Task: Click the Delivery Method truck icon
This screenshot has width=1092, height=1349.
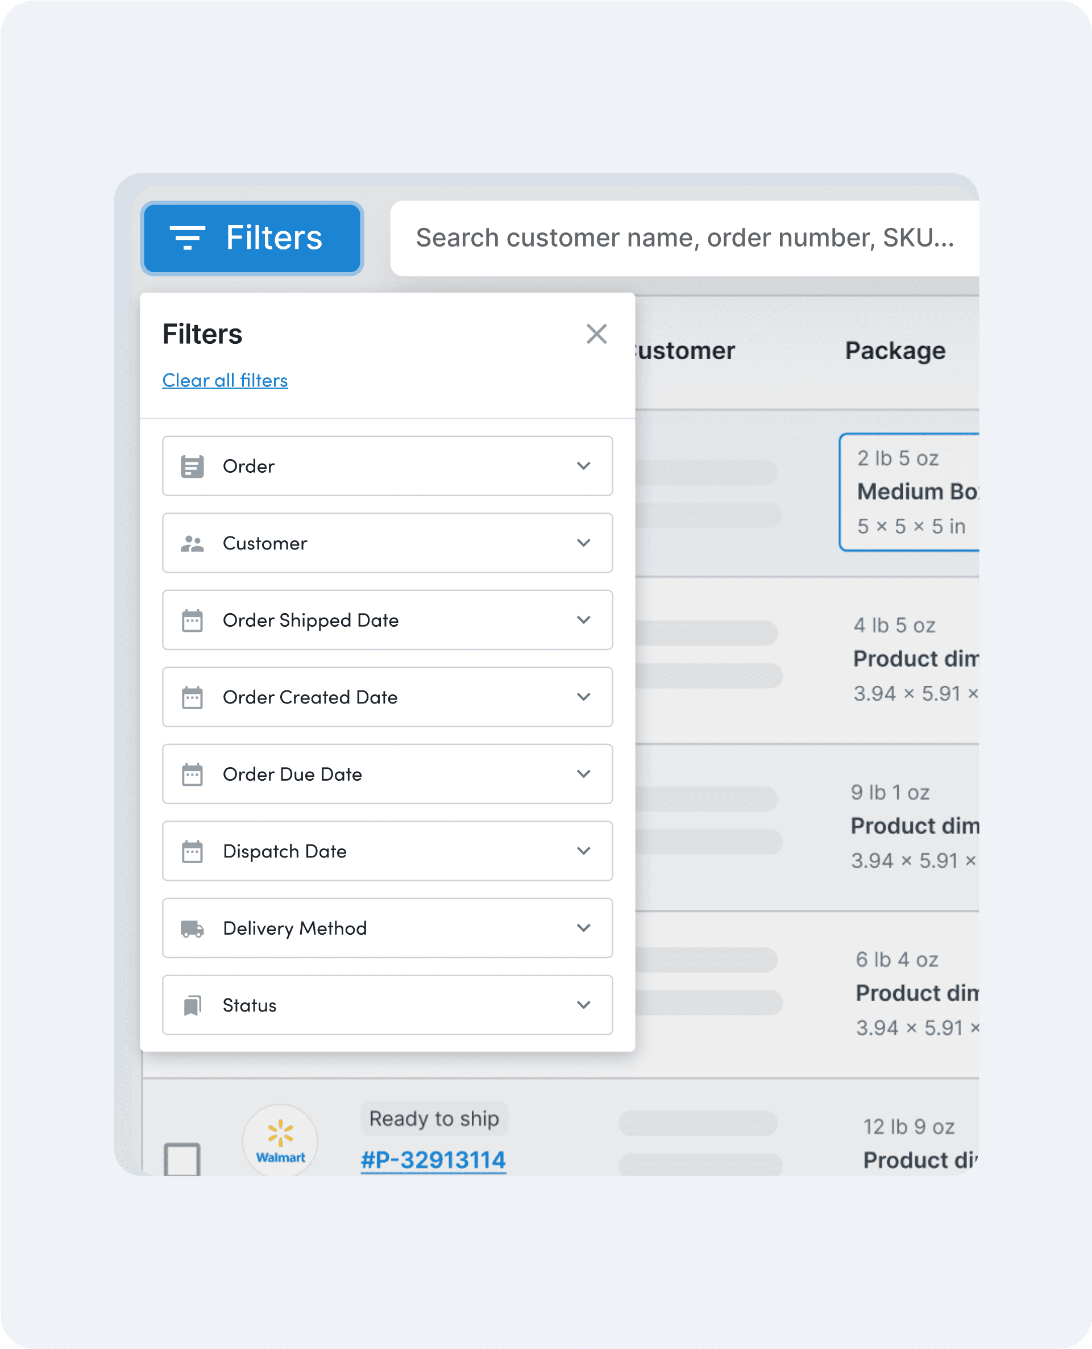Action: pos(192,929)
